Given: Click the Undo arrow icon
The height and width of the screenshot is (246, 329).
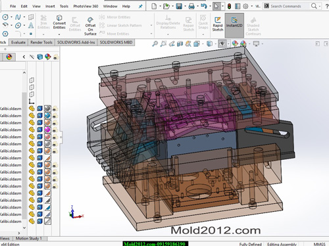Looking at the screenshot, I should (204, 6).
